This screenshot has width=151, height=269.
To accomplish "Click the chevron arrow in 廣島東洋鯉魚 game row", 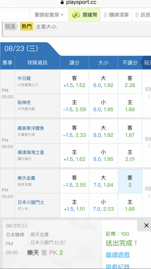I will 149,146.
